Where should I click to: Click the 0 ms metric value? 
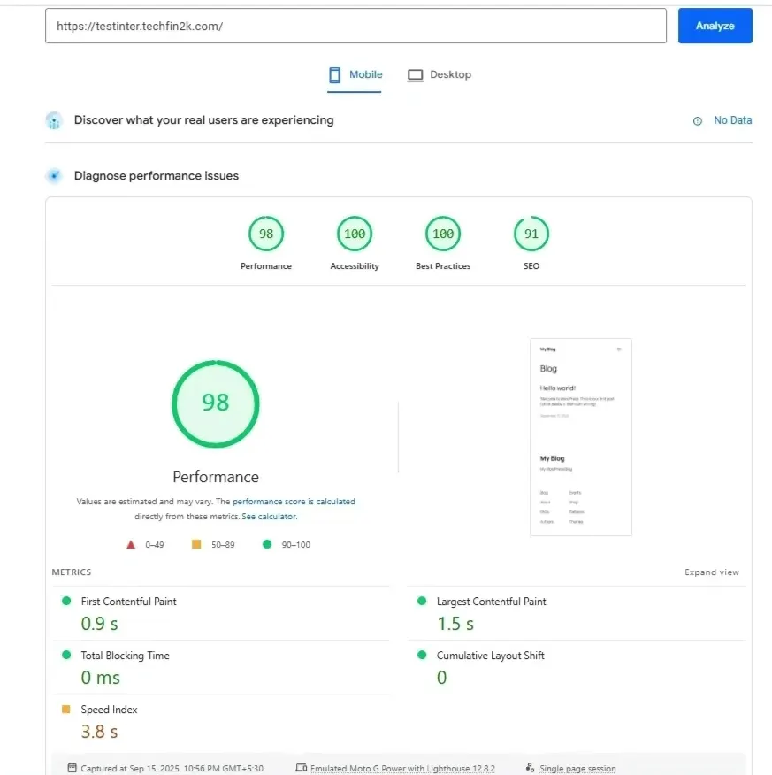[100, 678]
